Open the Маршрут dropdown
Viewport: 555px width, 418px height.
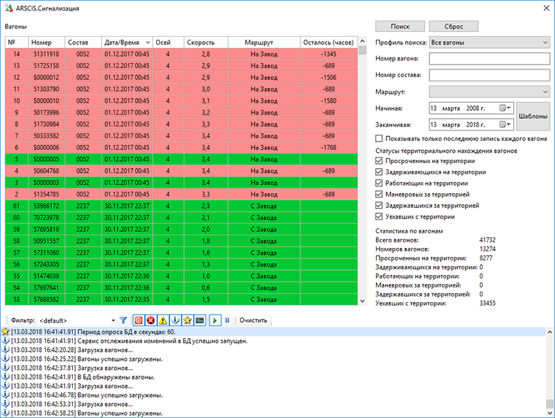click(490, 92)
